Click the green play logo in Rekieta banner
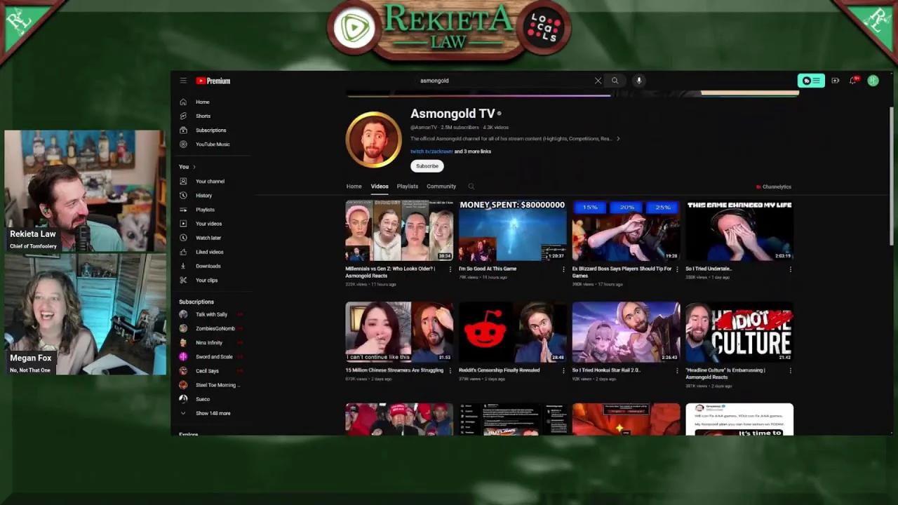The width and height of the screenshot is (898, 505). point(353,29)
